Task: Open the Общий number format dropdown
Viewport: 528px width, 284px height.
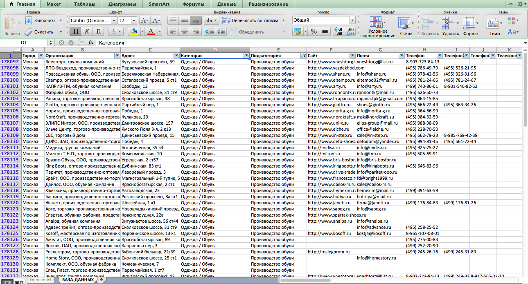Action: tap(352, 20)
